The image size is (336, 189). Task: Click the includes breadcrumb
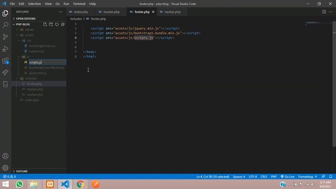pos(76,19)
